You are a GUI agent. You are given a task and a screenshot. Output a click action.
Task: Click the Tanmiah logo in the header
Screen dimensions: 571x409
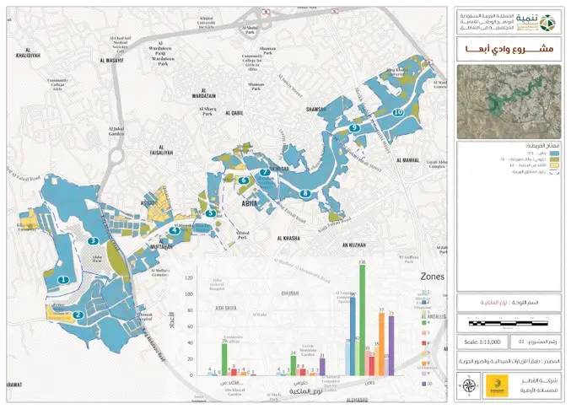547,23
